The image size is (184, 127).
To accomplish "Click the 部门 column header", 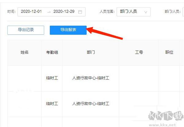I will click(91, 52).
